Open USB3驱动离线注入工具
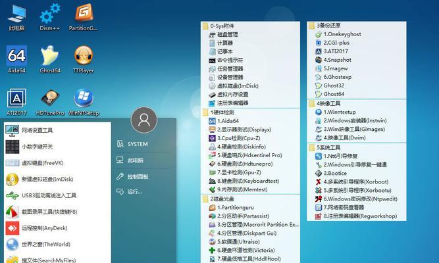Screen dimensions: 439x263 57,195
